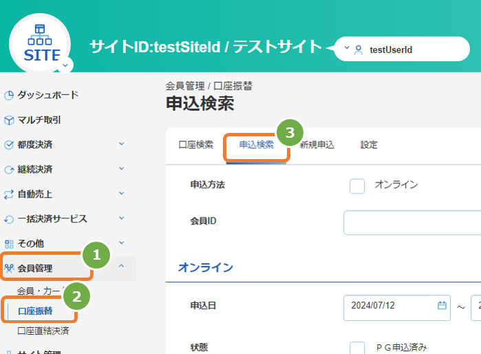The height and width of the screenshot is (354, 481).
Task: Select the 一括決済サービス menu item
Action: click(x=52, y=218)
